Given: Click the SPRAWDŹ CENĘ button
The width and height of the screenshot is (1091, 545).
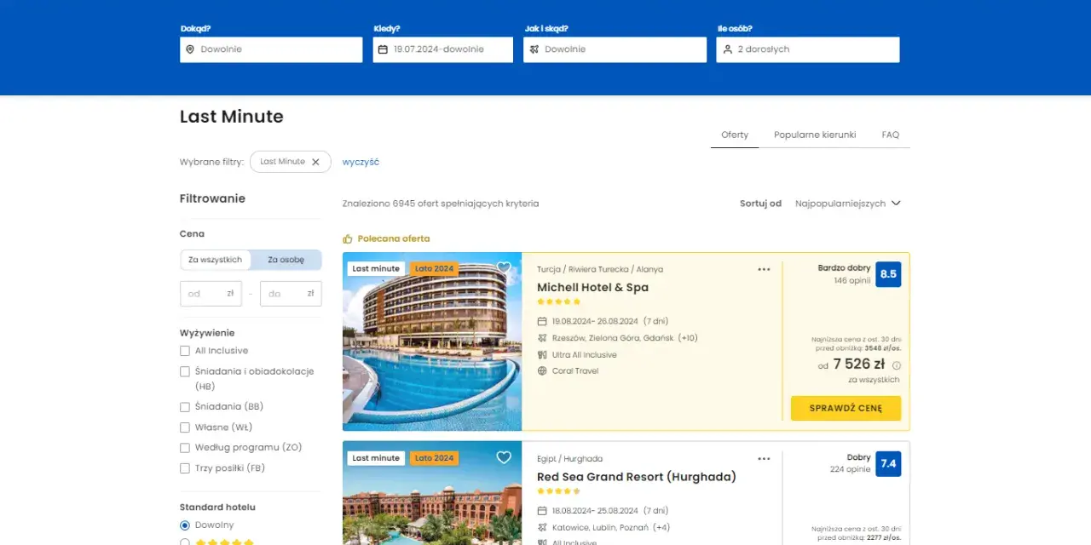Looking at the screenshot, I should click(x=846, y=408).
